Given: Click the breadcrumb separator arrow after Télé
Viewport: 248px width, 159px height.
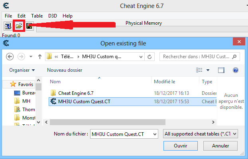Looking at the screenshot, I should point(78,57).
